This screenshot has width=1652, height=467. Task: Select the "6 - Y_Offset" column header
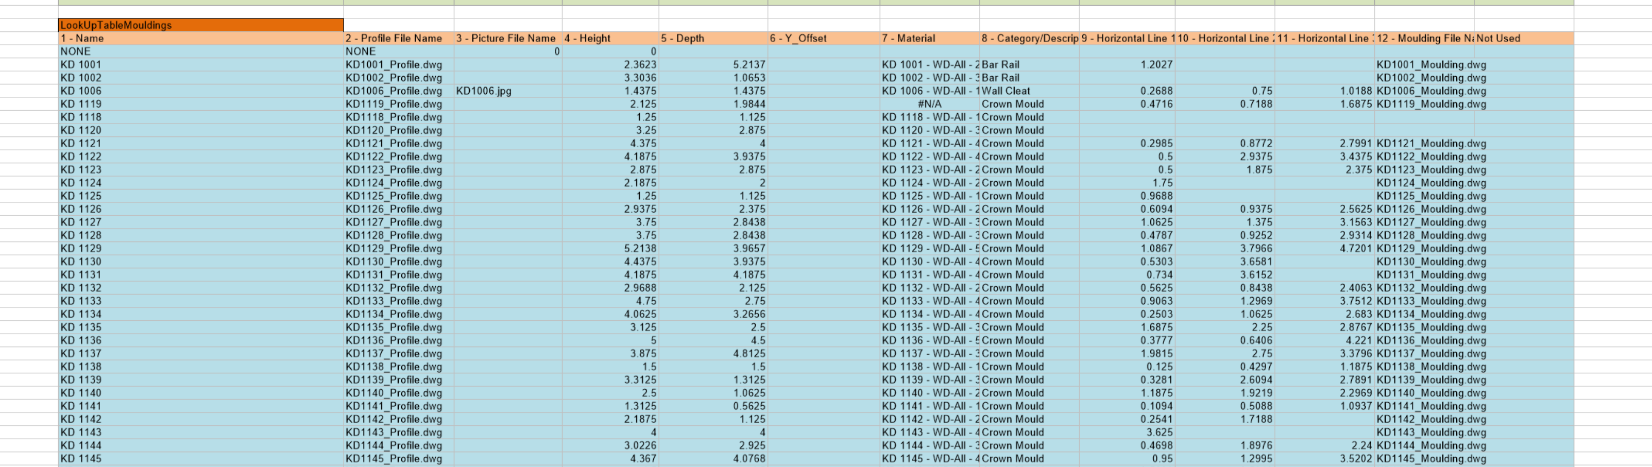pyautogui.click(x=824, y=39)
